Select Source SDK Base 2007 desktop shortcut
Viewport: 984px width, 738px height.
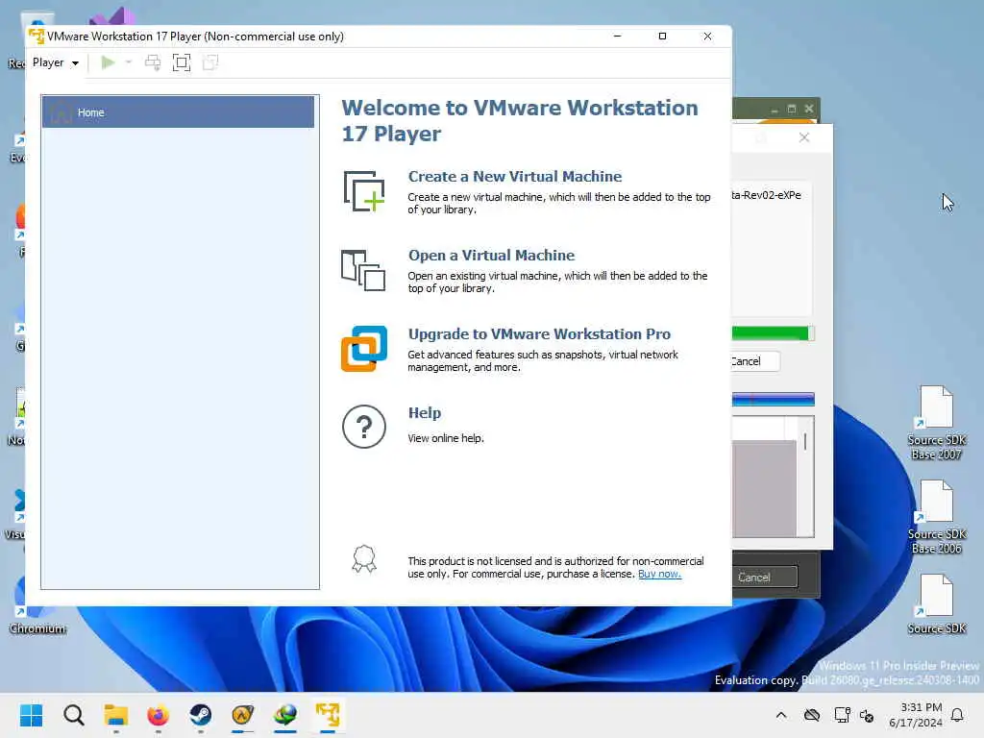click(936, 424)
